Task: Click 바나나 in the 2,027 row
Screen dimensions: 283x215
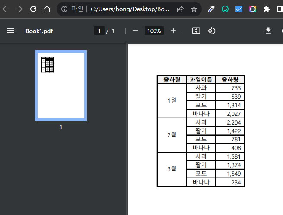Action: 201,114
